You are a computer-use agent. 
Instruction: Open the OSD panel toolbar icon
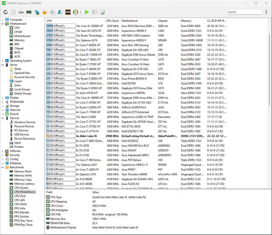pos(68,12)
